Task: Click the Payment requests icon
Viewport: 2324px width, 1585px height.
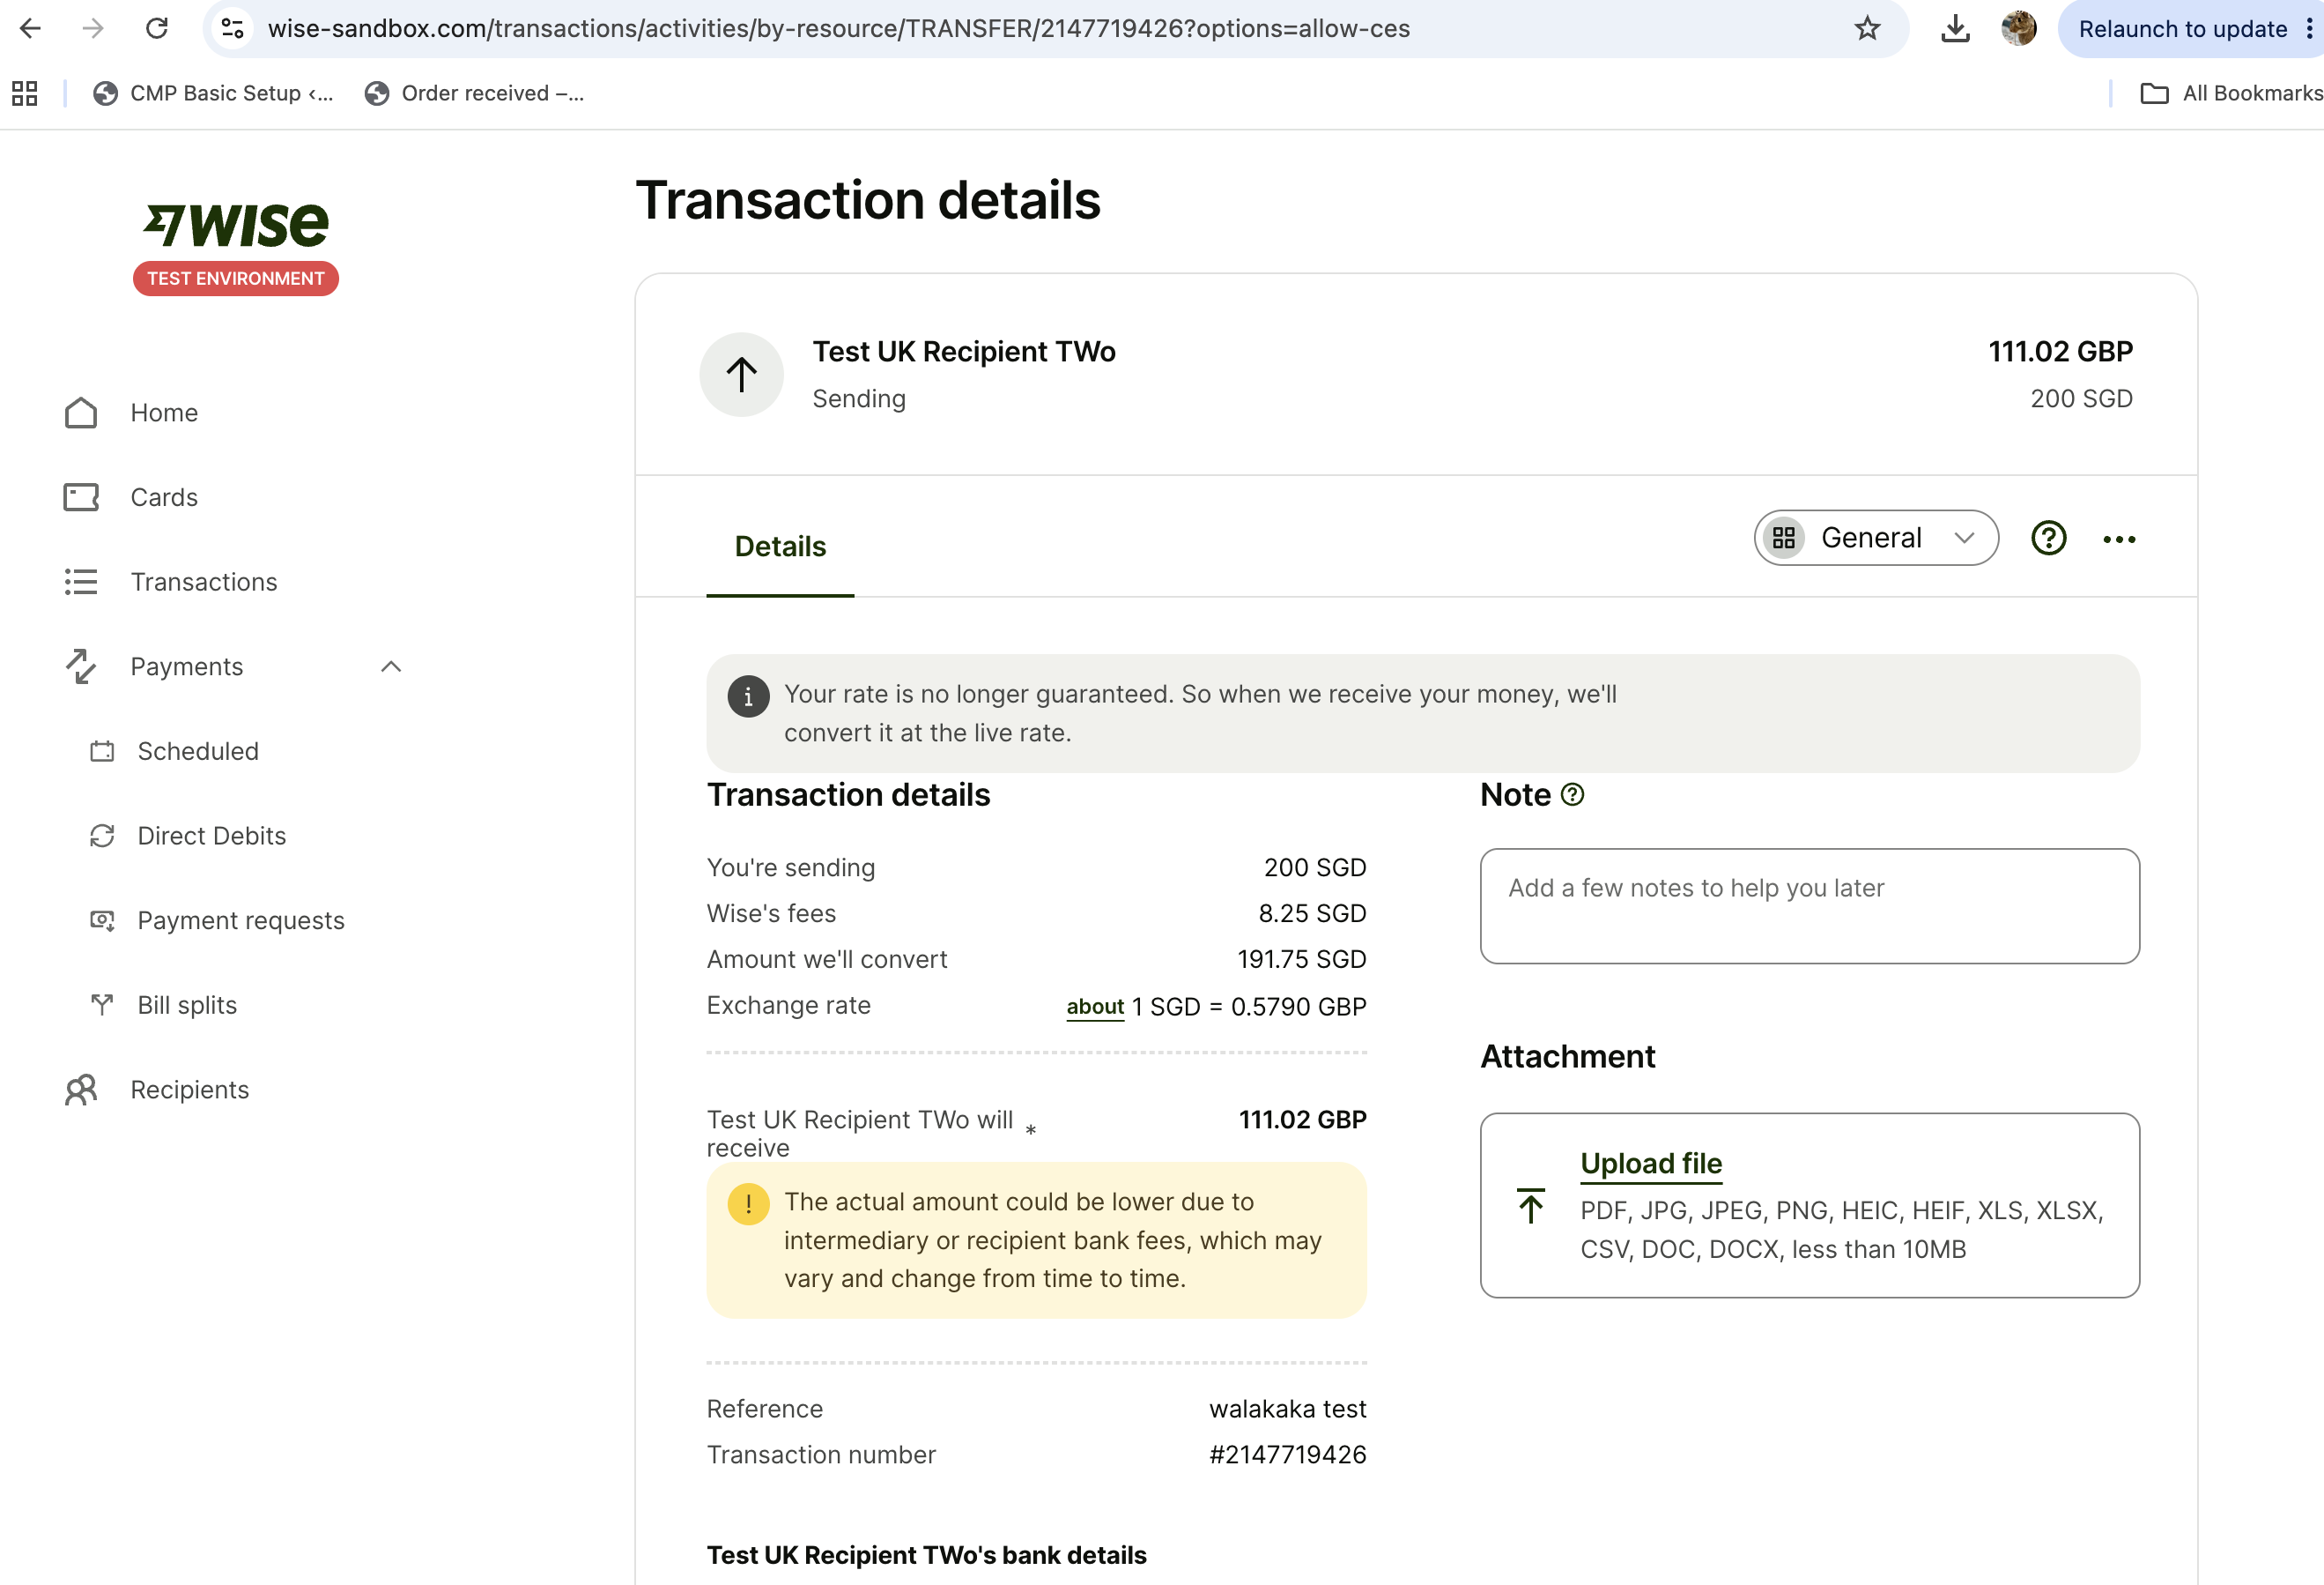Action: coord(102,920)
